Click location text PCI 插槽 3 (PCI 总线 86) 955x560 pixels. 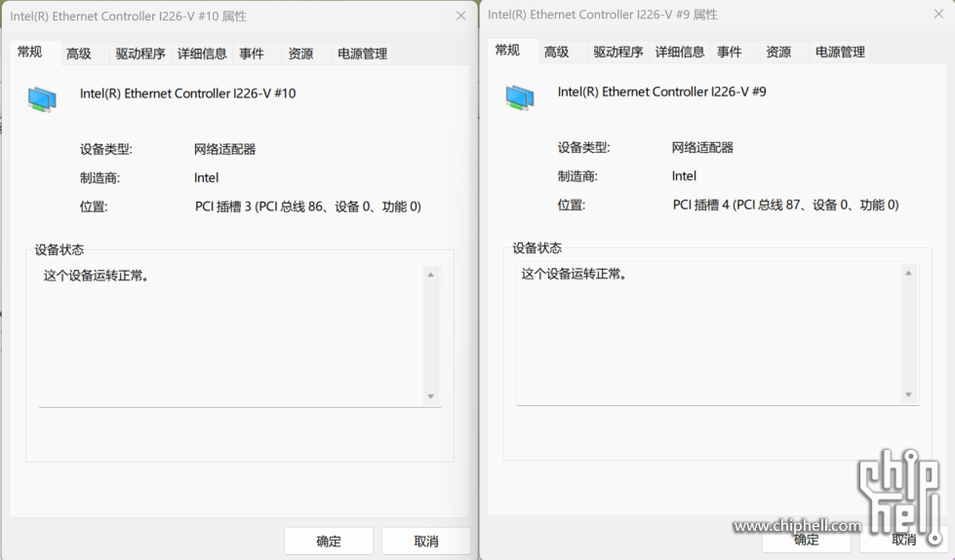pyautogui.click(x=307, y=206)
